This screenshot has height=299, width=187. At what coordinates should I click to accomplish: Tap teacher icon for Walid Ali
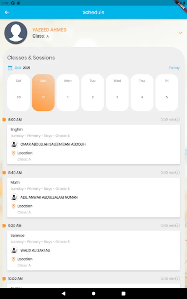14,250
